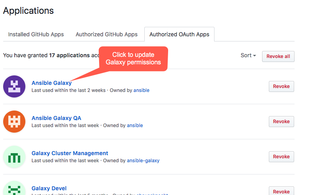Click 'Last used within the last 2 weeks' text

point(69,90)
